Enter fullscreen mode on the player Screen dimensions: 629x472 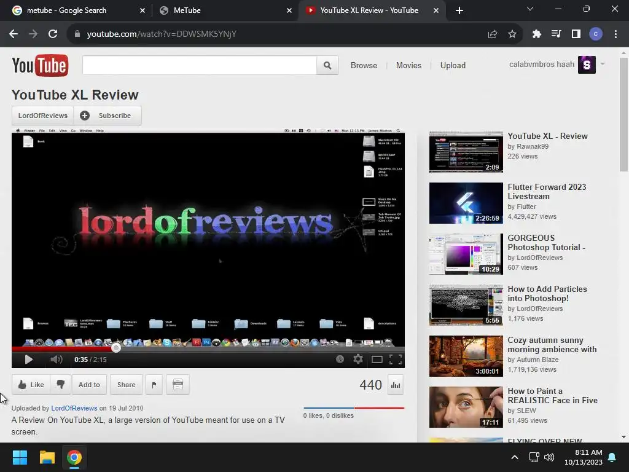pyautogui.click(x=396, y=359)
